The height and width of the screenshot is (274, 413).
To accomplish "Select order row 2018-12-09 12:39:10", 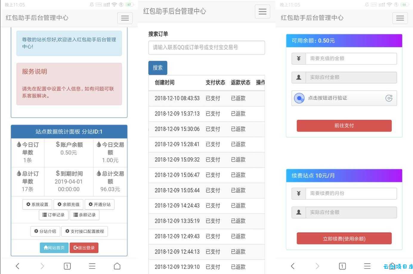I will point(207,267).
